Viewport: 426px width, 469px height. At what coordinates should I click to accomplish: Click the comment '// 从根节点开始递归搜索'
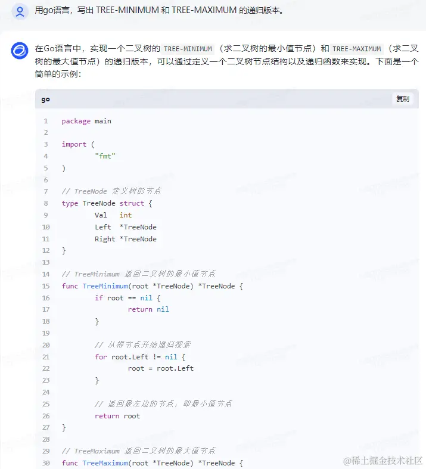click(142, 345)
